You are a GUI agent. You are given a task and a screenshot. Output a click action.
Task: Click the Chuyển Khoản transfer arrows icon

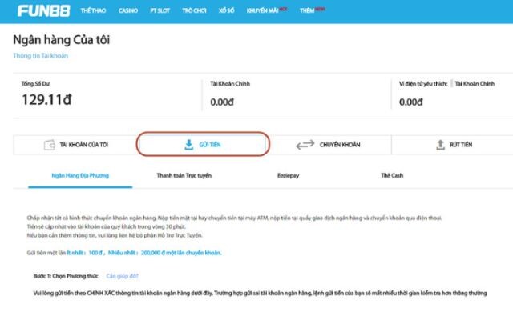click(305, 145)
